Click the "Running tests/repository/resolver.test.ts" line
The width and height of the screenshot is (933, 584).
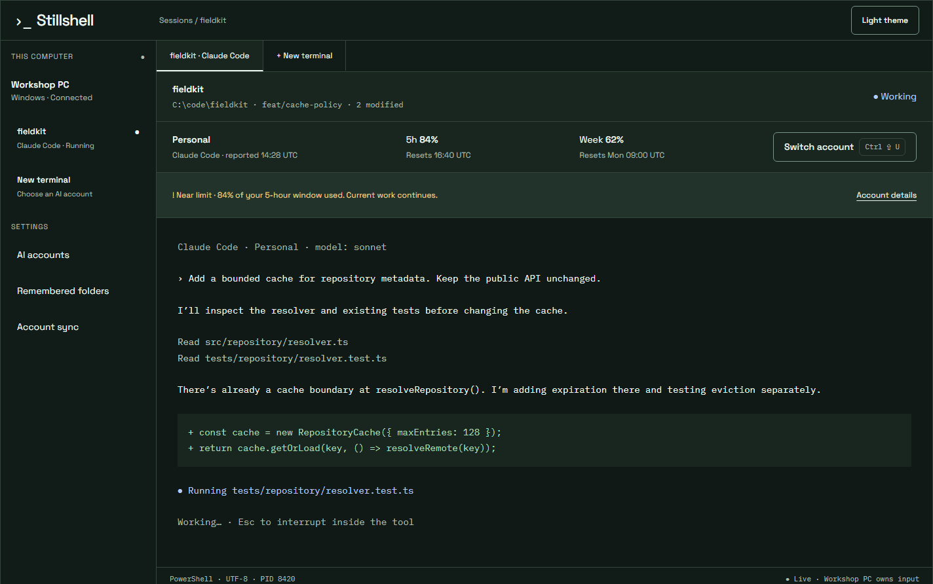(x=295, y=490)
